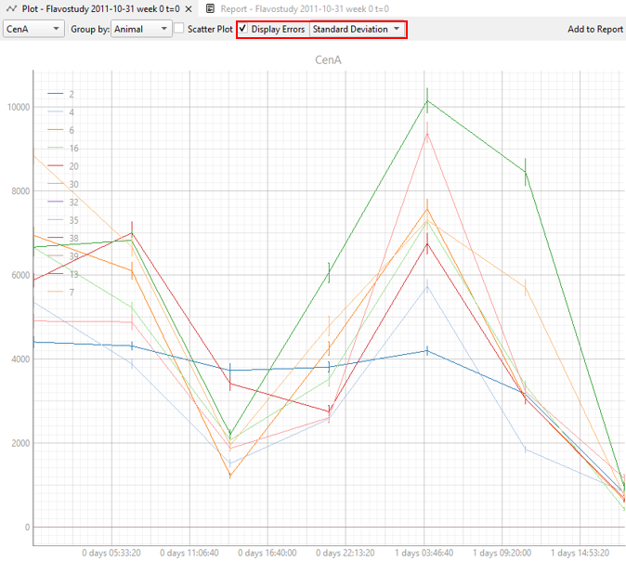The width and height of the screenshot is (626, 561).
Task: Click y-axis label 10000
Action: (x=19, y=107)
